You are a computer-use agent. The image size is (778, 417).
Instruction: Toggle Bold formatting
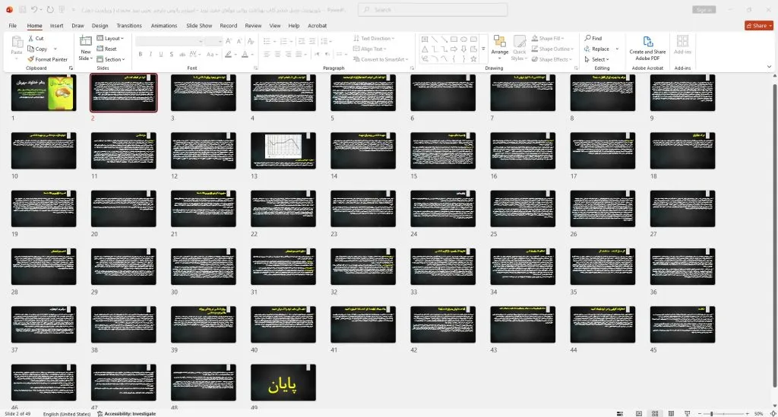click(x=141, y=55)
